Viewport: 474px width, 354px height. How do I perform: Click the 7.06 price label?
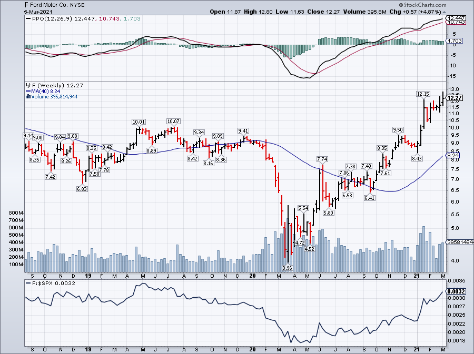tap(344, 173)
